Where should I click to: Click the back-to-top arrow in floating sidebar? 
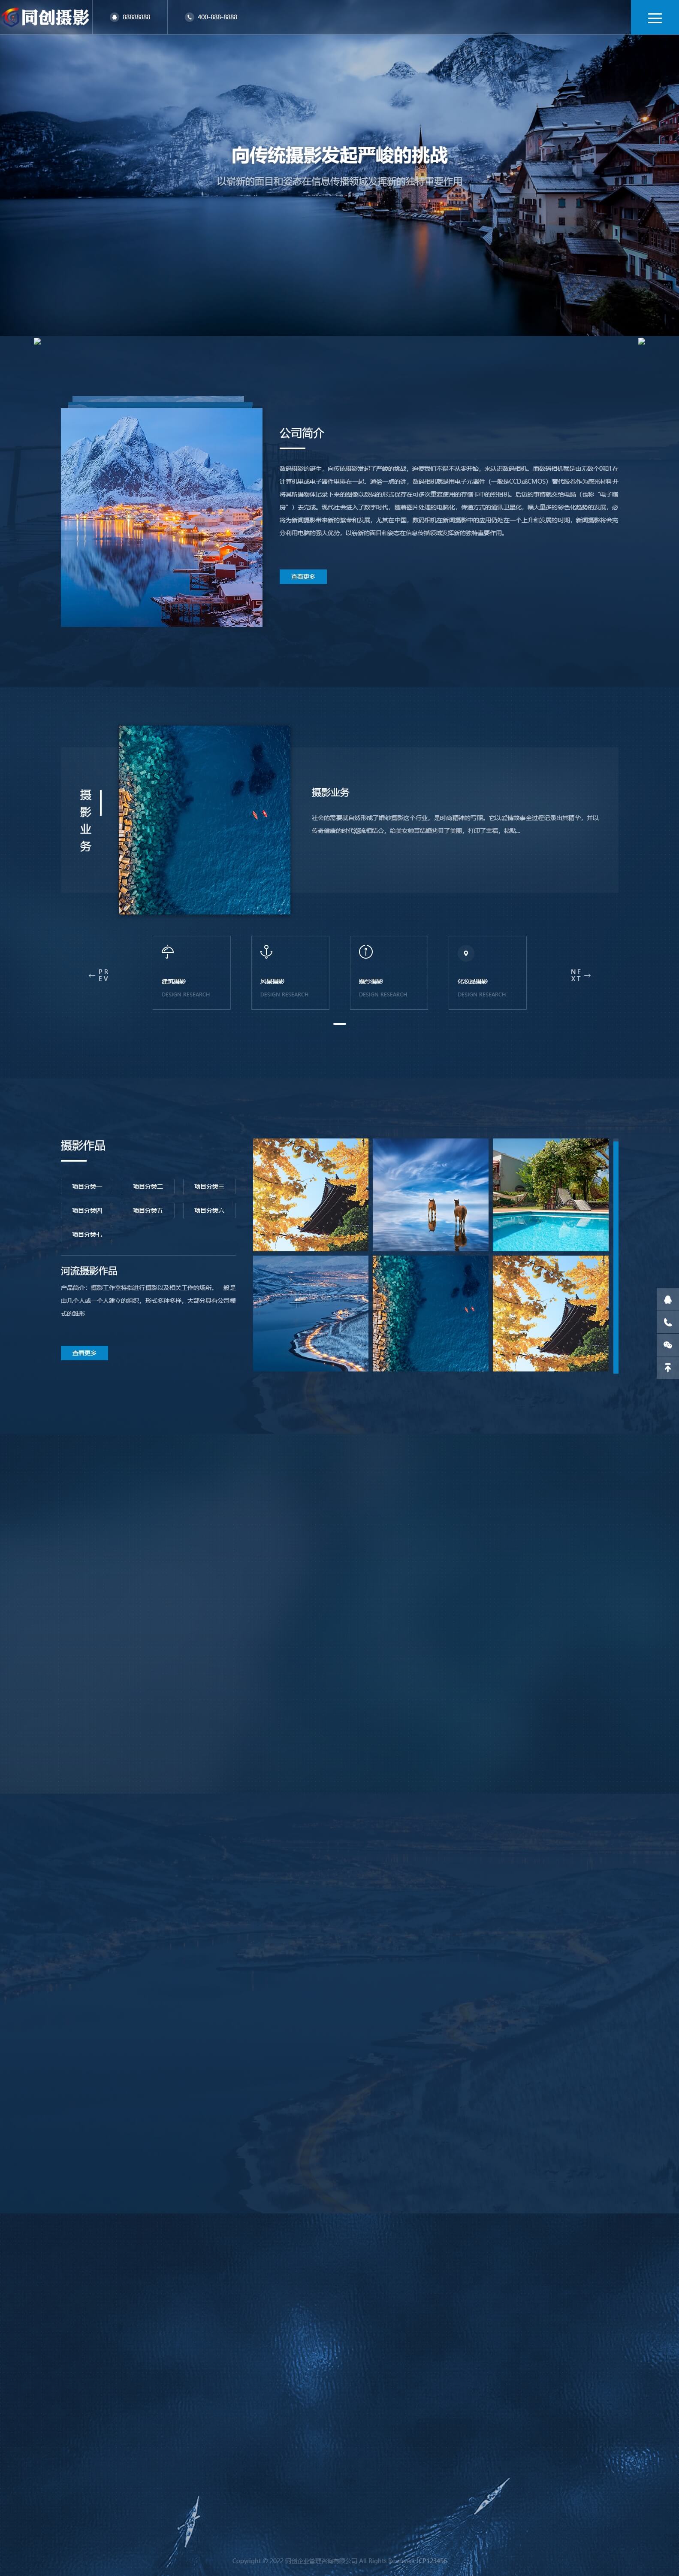pos(668,1368)
